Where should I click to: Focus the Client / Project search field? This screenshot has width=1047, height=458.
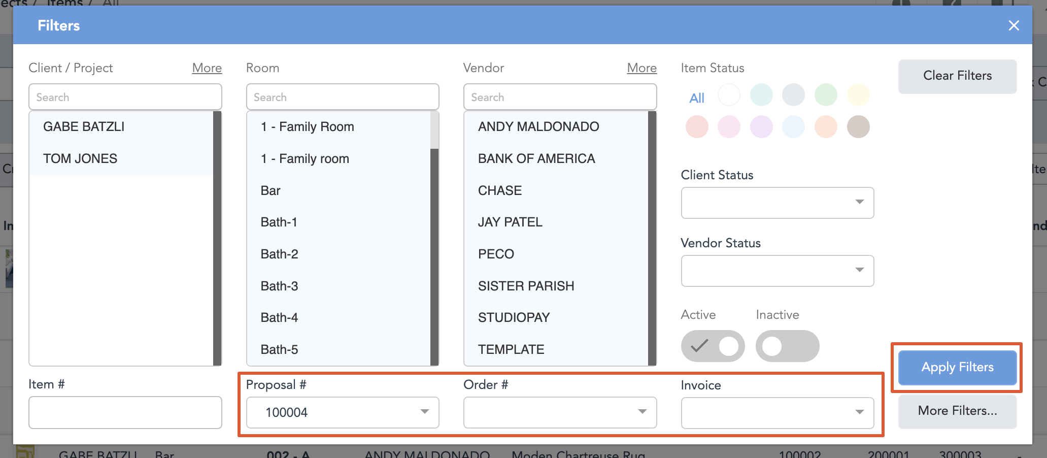tap(125, 97)
